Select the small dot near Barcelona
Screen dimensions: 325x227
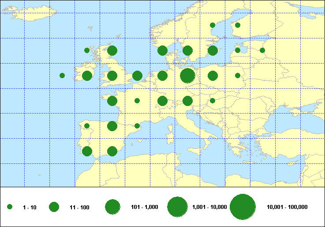click(x=137, y=126)
